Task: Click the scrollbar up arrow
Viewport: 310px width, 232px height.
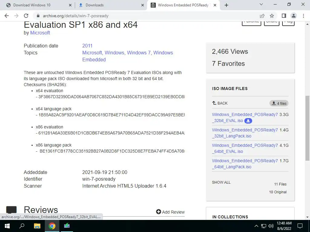Action: (307, 24)
